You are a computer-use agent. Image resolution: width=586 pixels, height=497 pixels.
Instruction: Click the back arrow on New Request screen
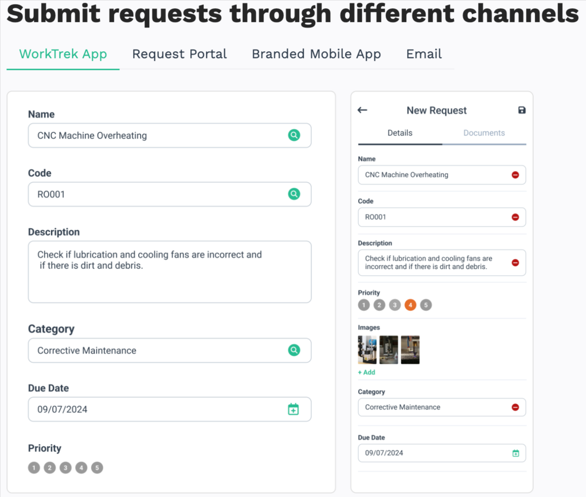point(362,110)
